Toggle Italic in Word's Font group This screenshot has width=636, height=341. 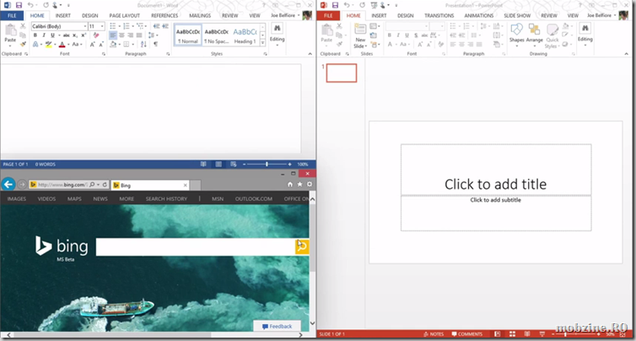[42, 35]
